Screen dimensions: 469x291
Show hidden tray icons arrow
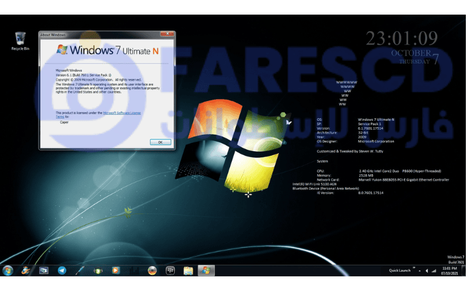419,271
